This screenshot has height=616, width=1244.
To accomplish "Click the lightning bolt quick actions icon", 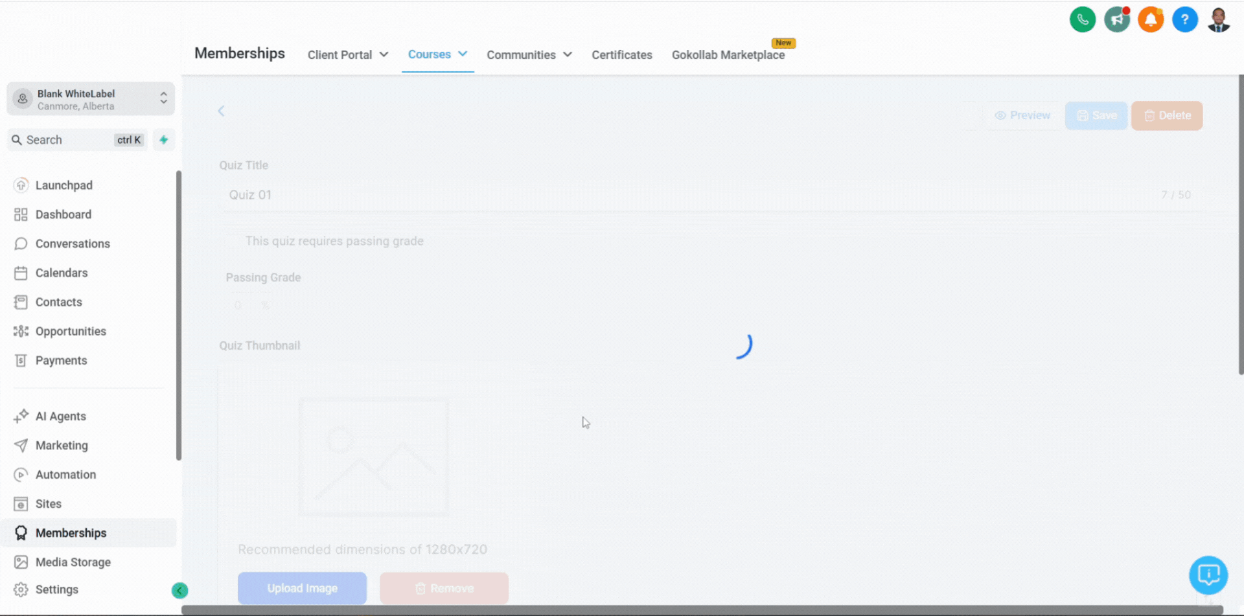I will pyautogui.click(x=164, y=140).
